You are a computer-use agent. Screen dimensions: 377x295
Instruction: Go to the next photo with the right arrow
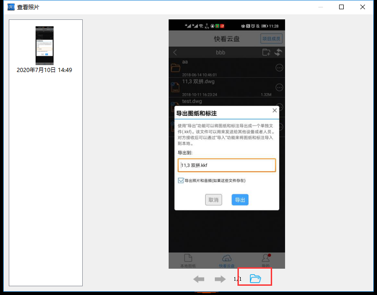[220, 279]
